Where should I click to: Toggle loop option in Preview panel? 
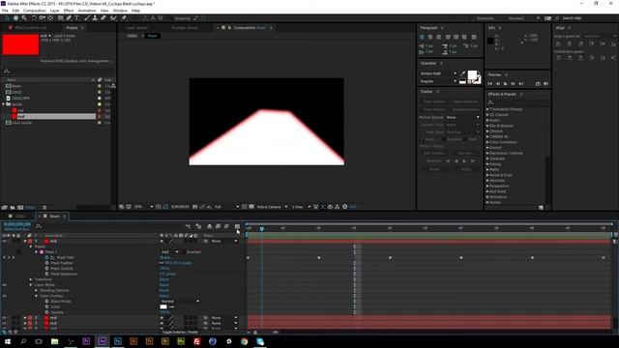tap(538, 84)
